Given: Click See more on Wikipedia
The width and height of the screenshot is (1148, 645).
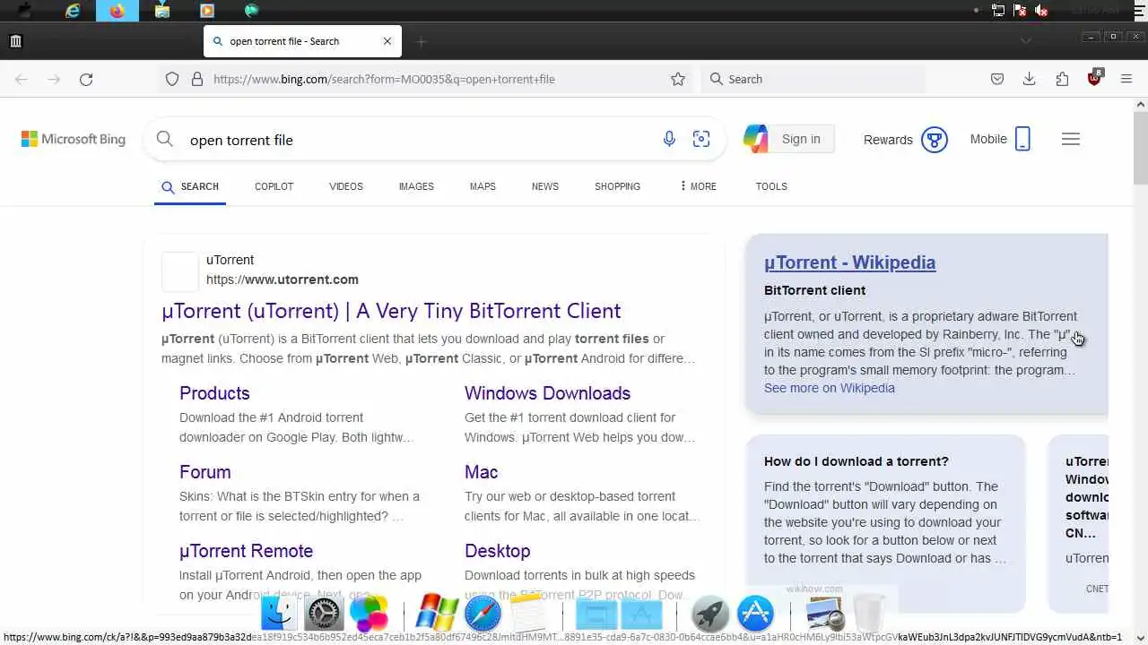Looking at the screenshot, I should point(830,388).
